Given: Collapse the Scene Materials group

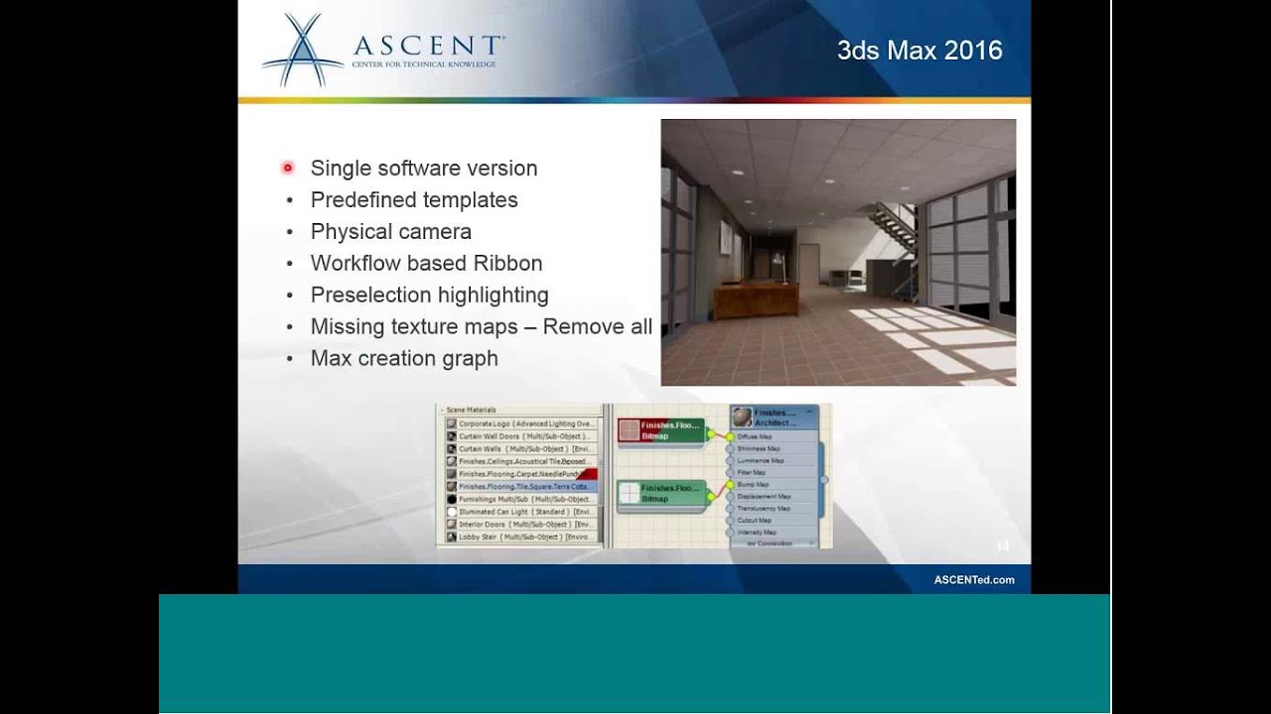Looking at the screenshot, I should point(442,411).
